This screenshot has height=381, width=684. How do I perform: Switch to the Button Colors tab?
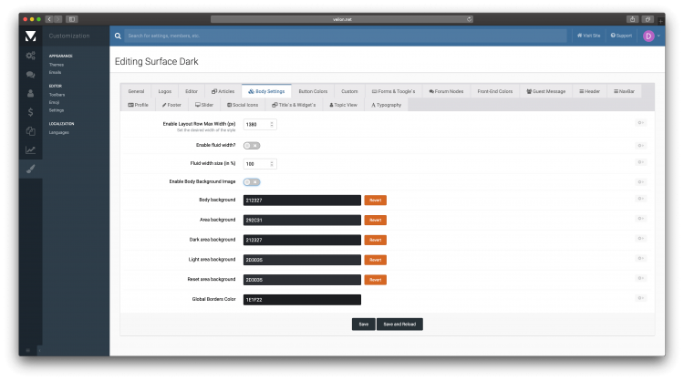[313, 91]
